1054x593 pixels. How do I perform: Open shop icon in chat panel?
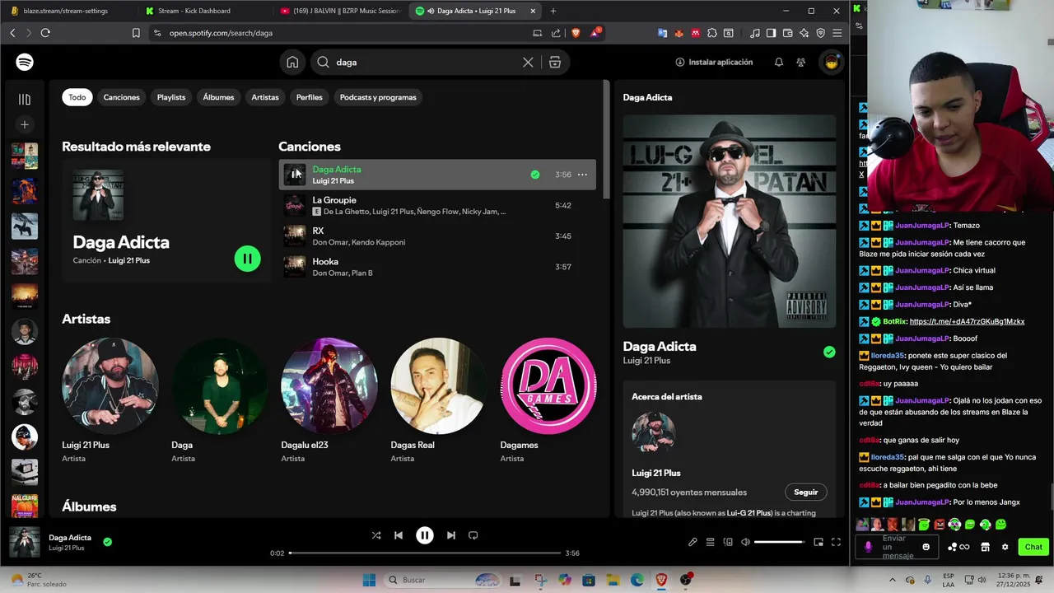[985, 547]
